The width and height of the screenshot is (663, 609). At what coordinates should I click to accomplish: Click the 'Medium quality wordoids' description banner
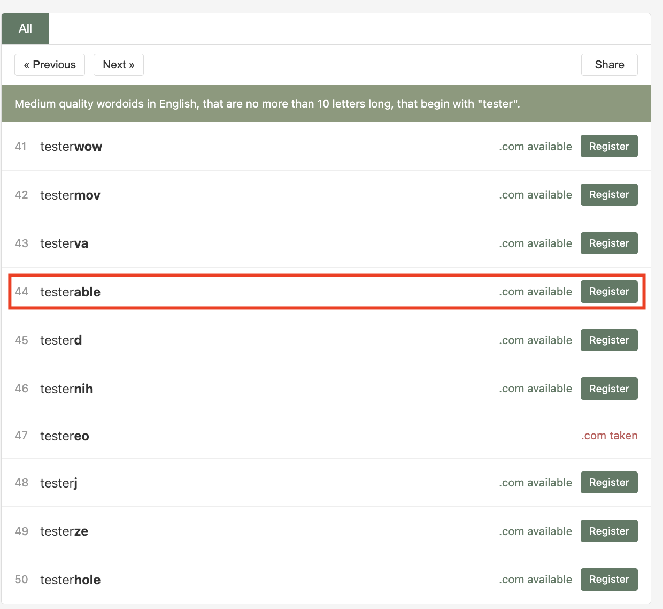click(326, 103)
